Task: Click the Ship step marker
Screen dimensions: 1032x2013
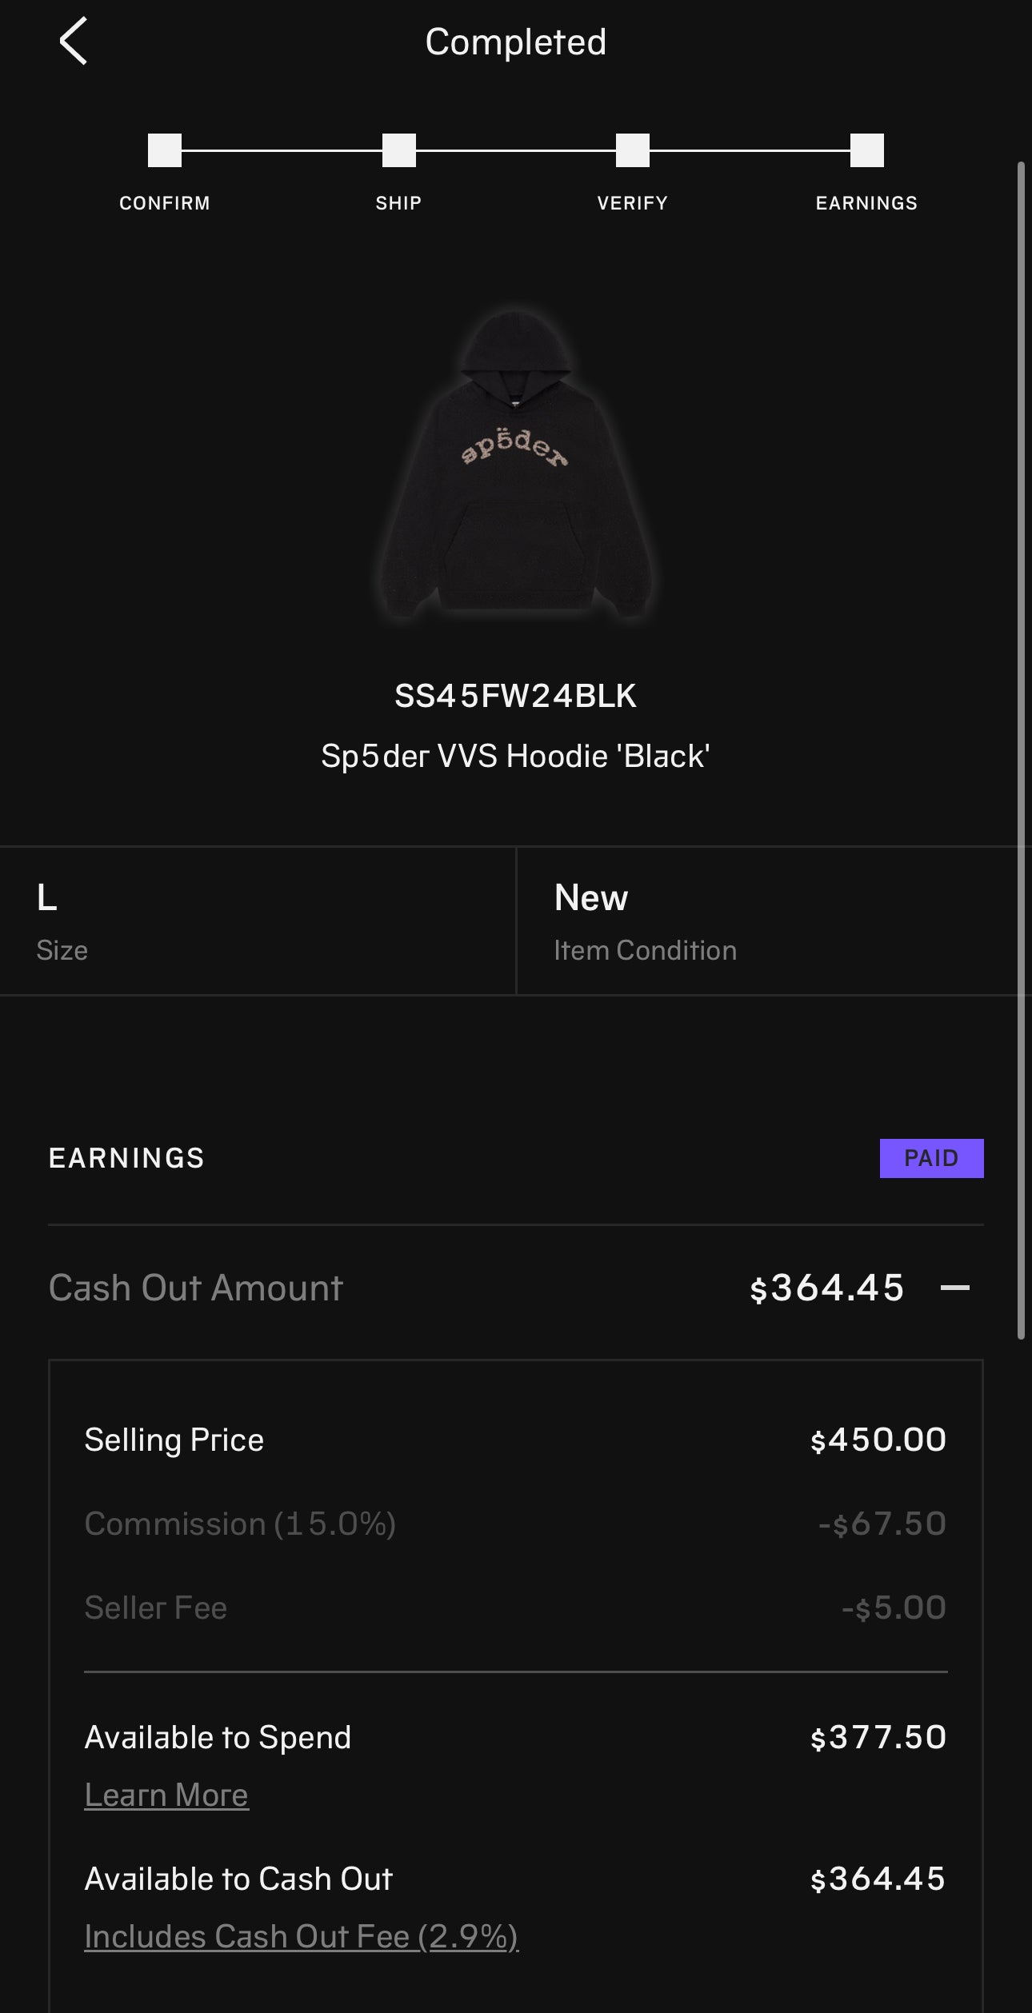Action: pos(398,150)
